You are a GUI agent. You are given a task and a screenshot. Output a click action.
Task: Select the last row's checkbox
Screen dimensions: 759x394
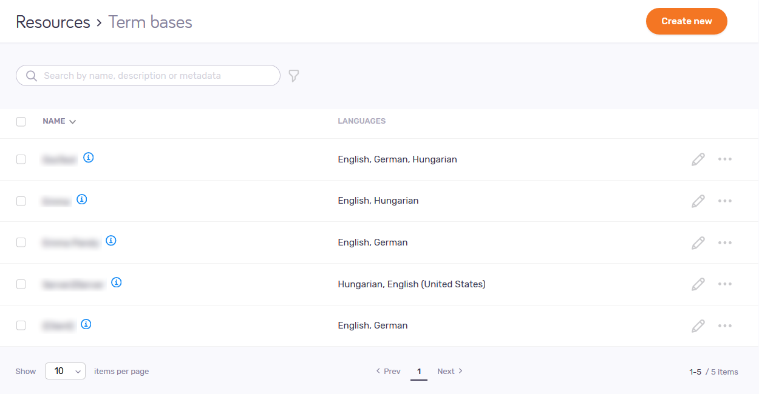(x=21, y=325)
